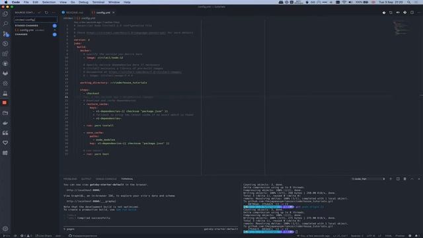
Task: Open the Extensions view in activity bar
Action: (5, 54)
